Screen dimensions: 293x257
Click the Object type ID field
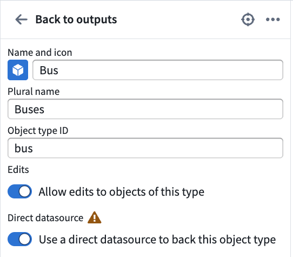[x=145, y=148]
